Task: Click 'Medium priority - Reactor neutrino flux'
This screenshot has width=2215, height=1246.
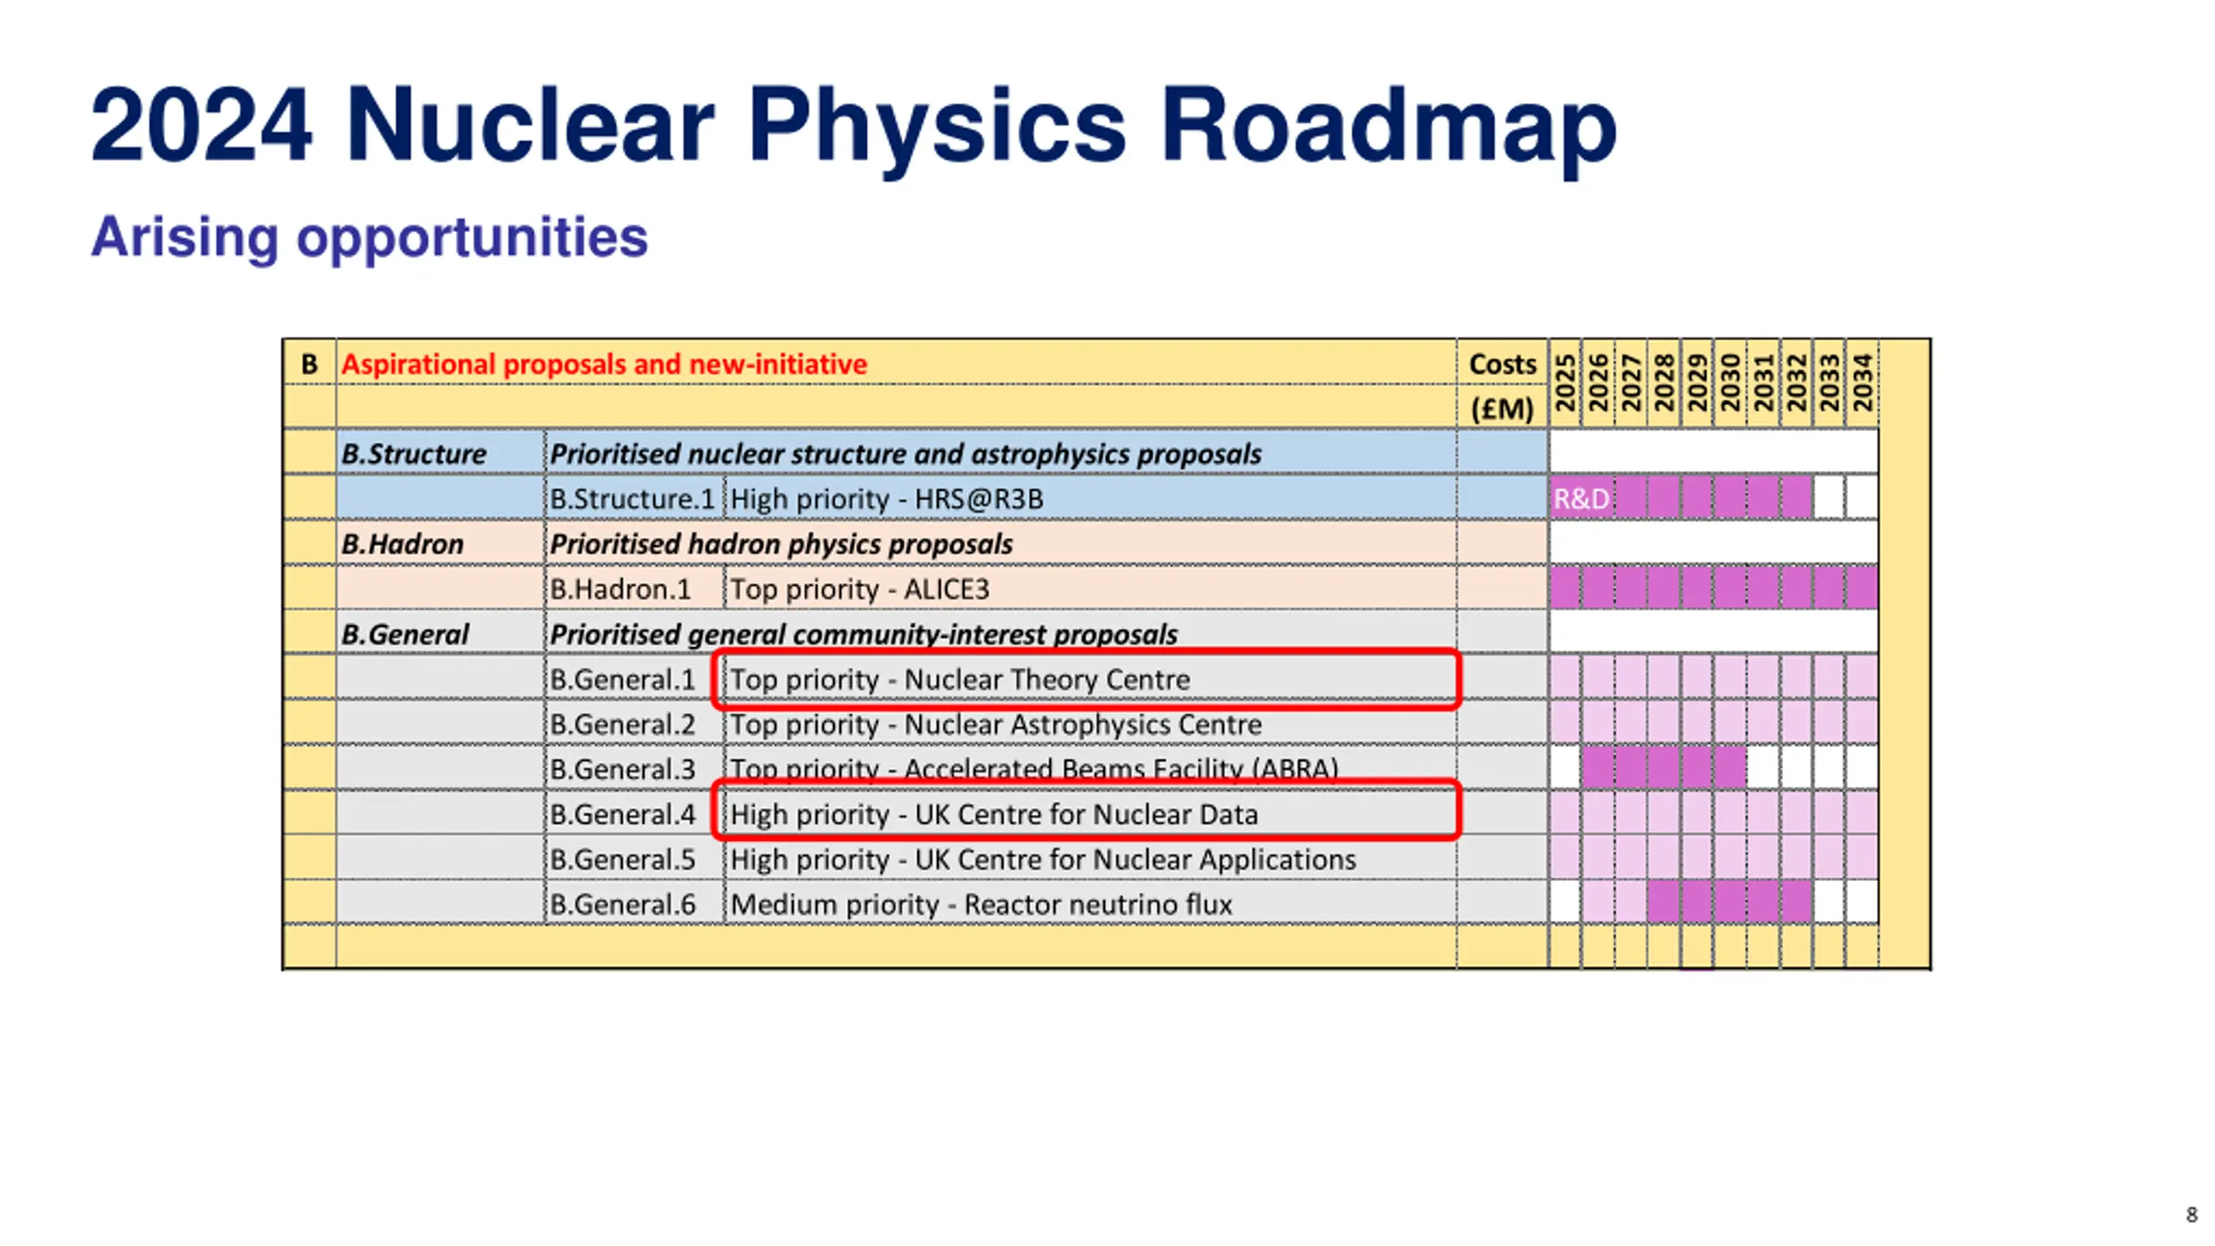Action: pos(981,905)
